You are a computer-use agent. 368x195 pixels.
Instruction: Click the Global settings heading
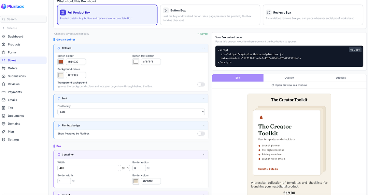[x=66, y=40]
